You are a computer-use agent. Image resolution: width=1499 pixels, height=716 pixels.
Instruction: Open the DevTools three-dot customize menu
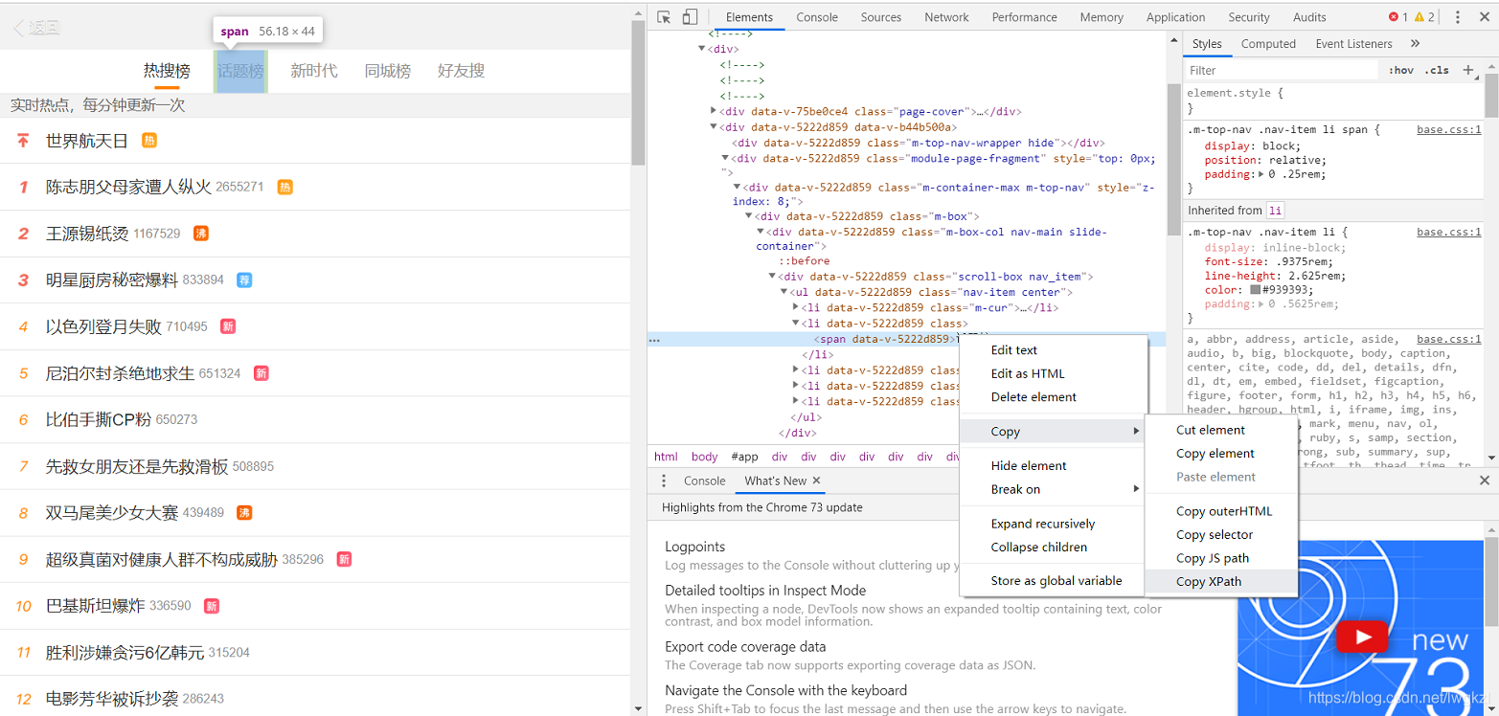(x=1458, y=17)
